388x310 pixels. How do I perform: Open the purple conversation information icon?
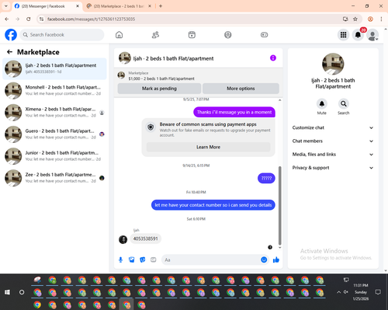pyautogui.click(x=273, y=58)
